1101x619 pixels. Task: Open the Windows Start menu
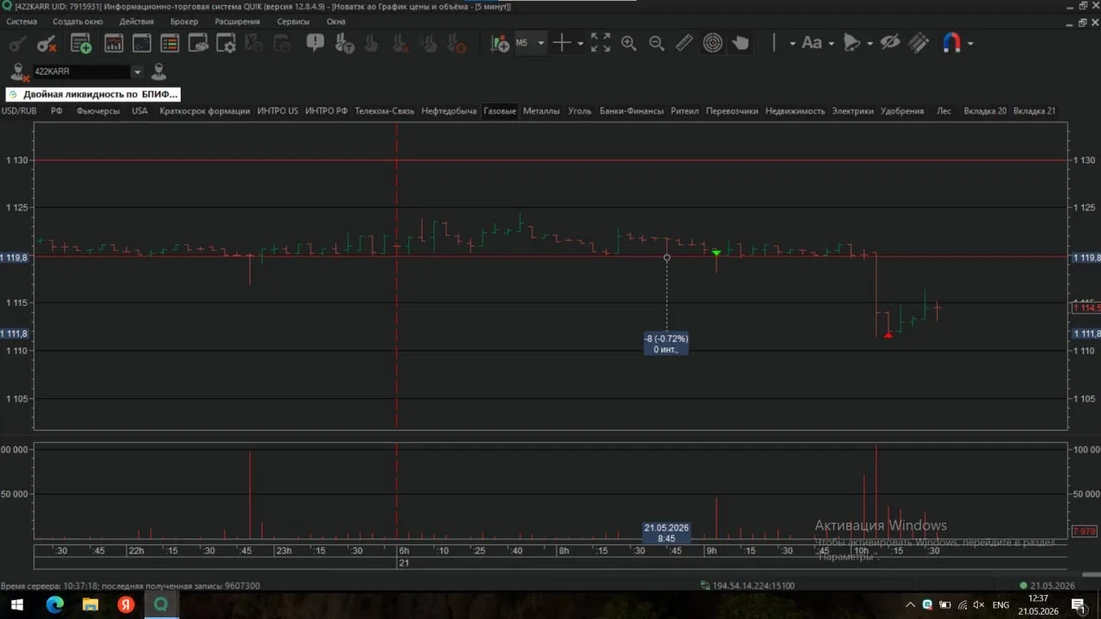tap(16, 605)
